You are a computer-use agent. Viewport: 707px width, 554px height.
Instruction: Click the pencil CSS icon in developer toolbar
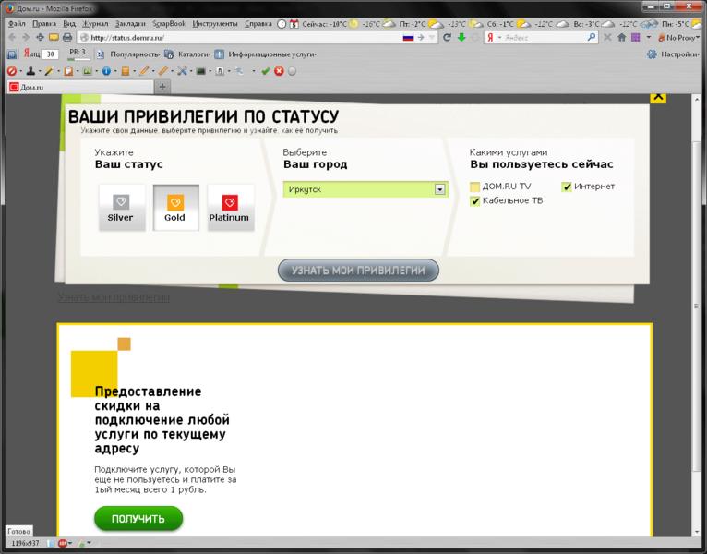(49, 71)
